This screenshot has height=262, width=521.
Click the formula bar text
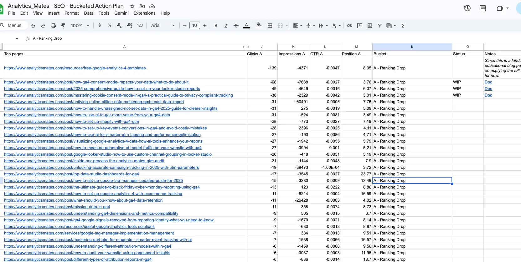pos(47,38)
